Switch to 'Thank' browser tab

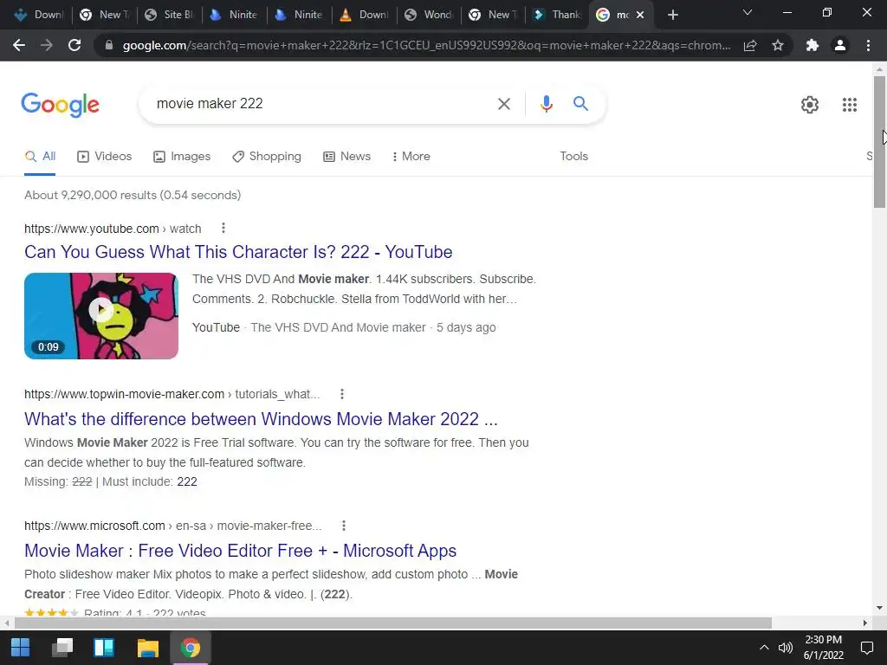point(557,15)
